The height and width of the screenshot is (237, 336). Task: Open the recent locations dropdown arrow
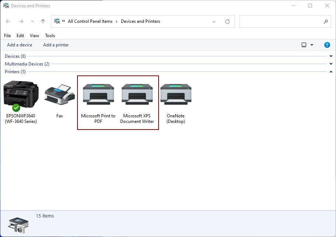coord(32,21)
